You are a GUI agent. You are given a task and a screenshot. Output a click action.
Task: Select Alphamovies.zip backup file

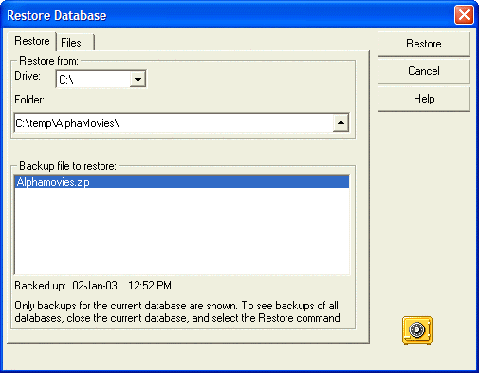(x=182, y=182)
